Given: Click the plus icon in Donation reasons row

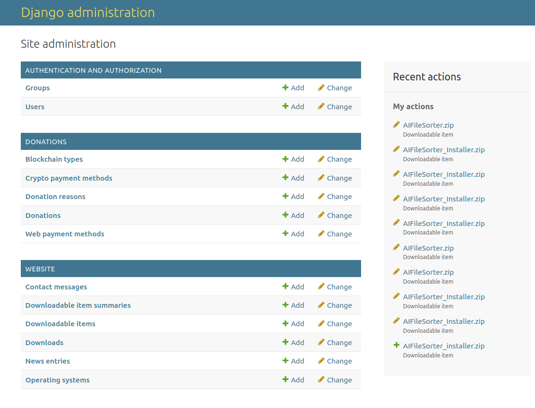Looking at the screenshot, I should click(285, 196).
